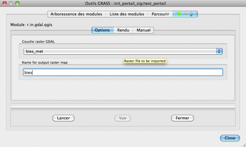This screenshot has width=246, height=147.
Task: Select the Options tab
Action: (x=102, y=30)
